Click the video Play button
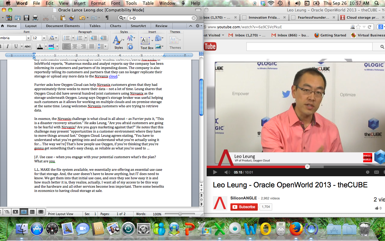Screen dimensions: 385x241 [215, 172]
